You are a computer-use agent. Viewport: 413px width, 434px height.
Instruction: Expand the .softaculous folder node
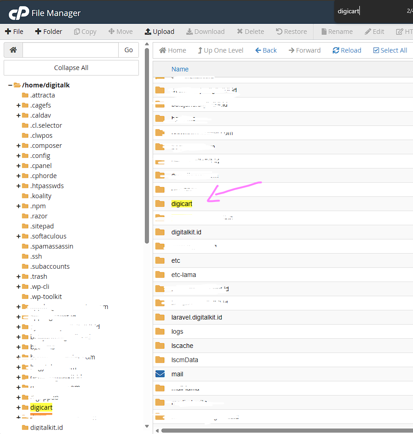[18, 236]
